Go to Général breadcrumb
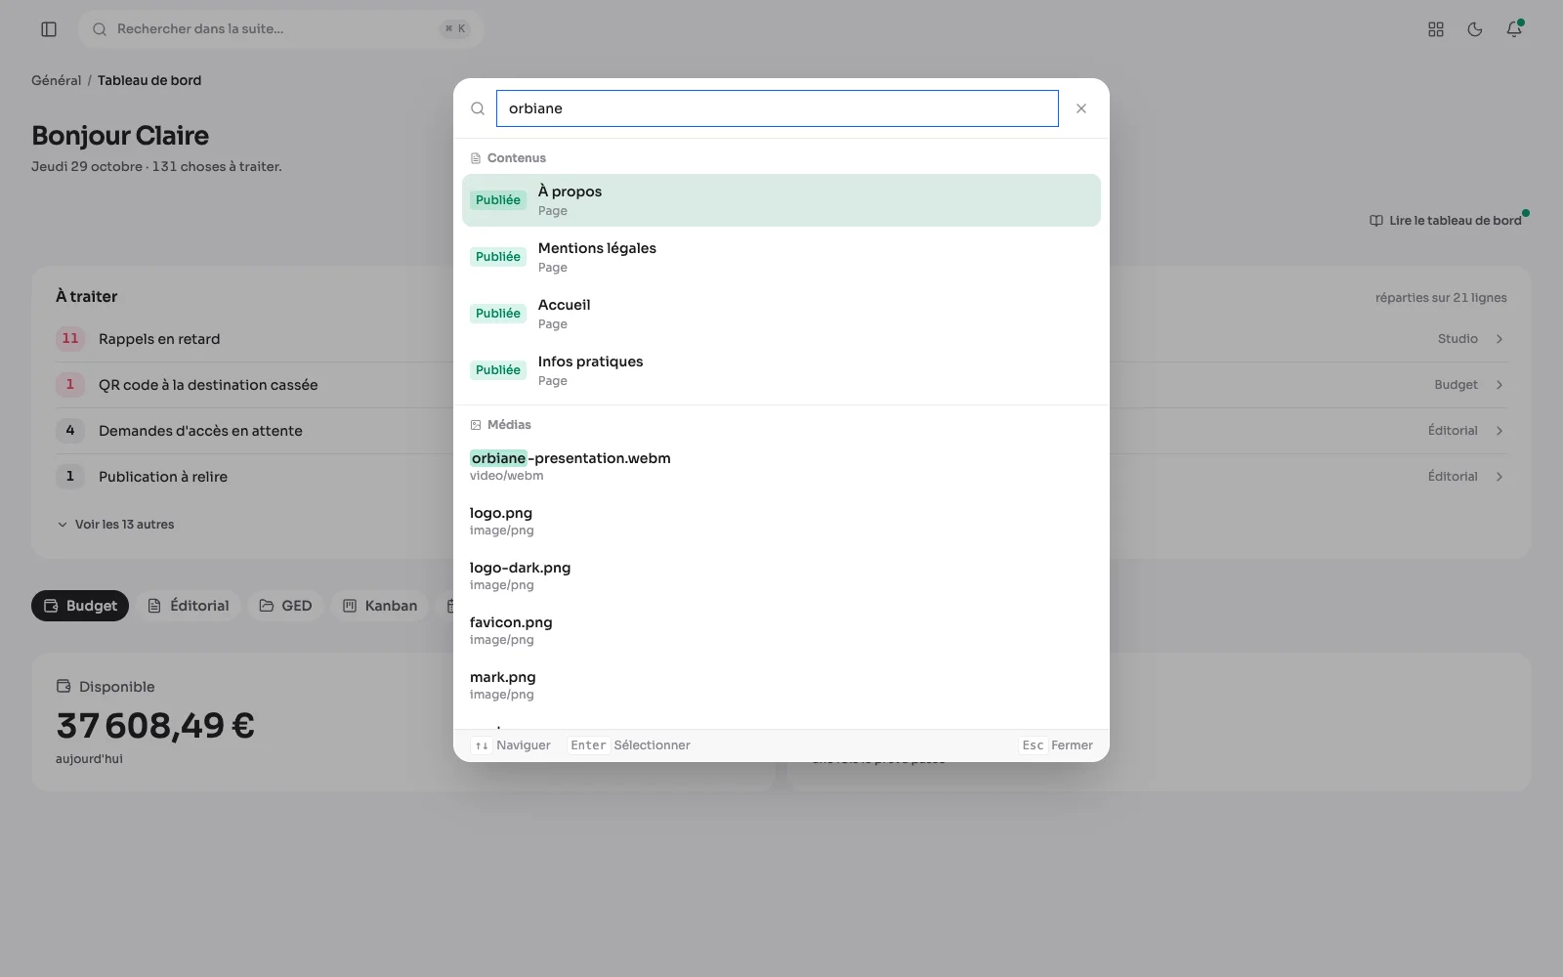Image resolution: width=1563 pixels, height=977 pixels. [57, 80]
